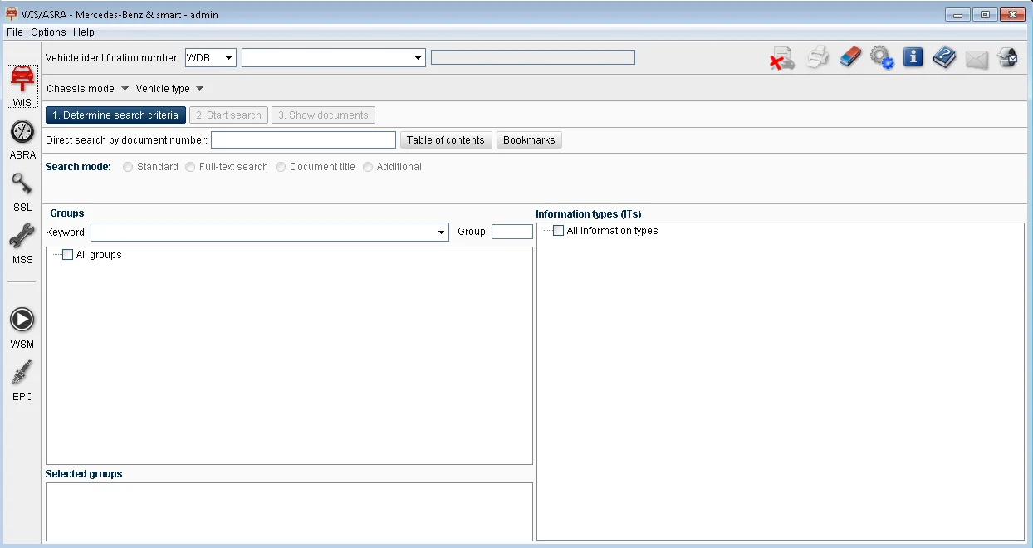Click the Bookmarks button
This screenshot has width=1033, height=548.
(529, 140)
